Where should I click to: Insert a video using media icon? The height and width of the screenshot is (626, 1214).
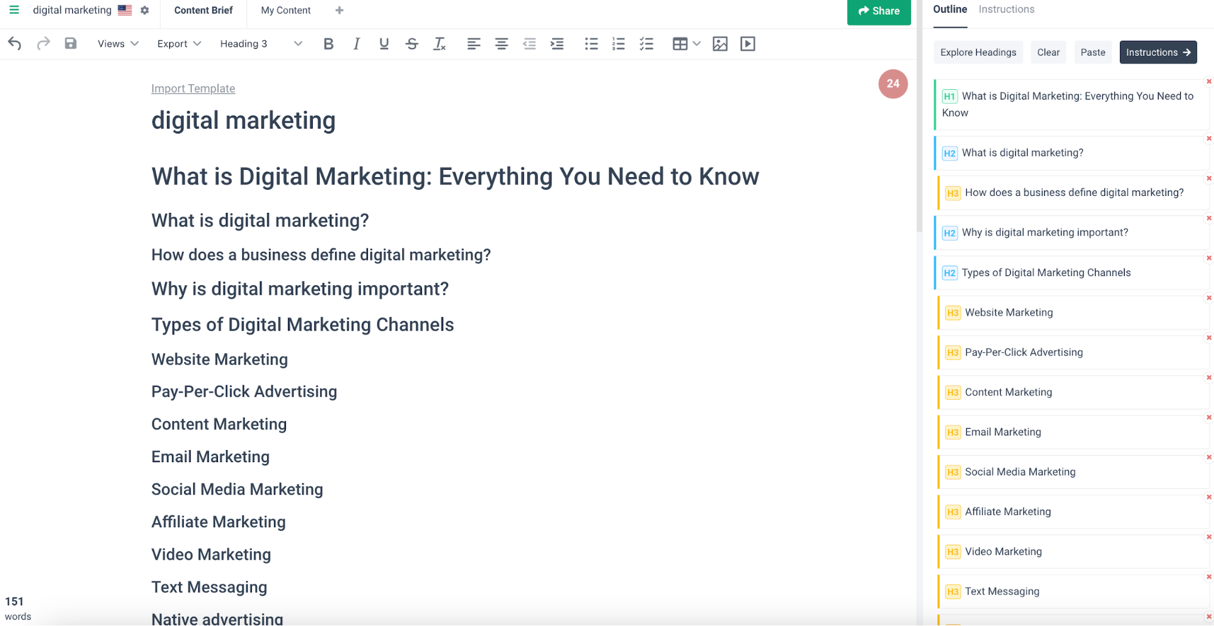point(748,44)
